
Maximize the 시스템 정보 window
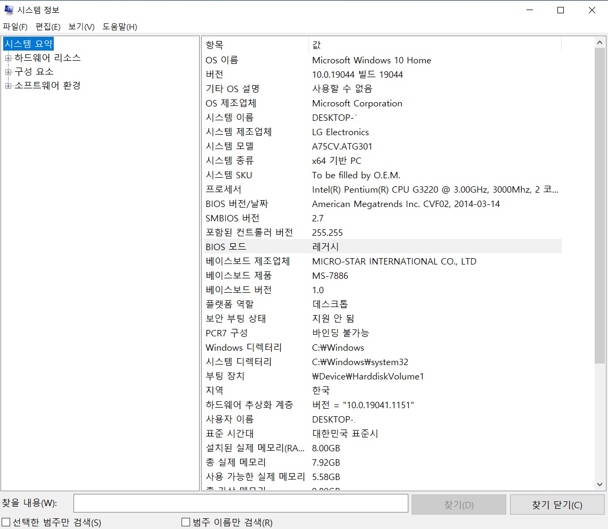click(x=561, y=10)
